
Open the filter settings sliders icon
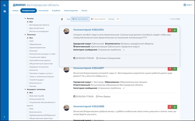[62, 19]
